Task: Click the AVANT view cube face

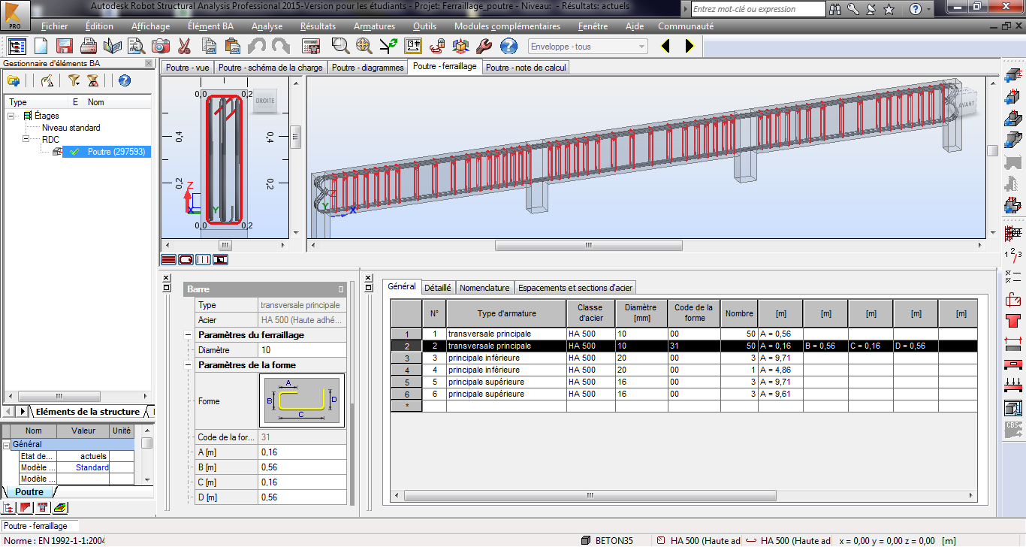Action: (967, 104)
